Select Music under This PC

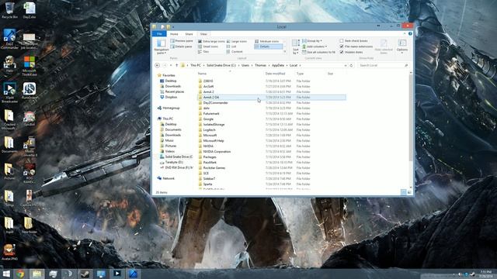pos(167,140)
